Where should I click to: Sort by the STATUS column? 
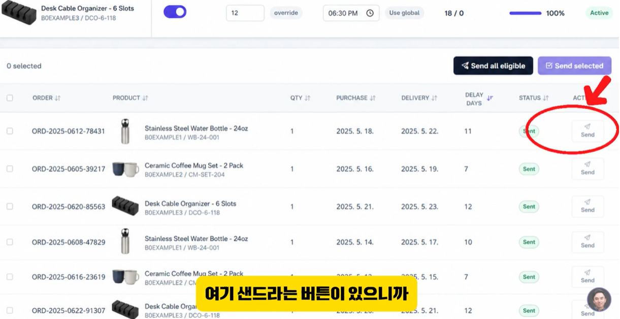[534, 98]
